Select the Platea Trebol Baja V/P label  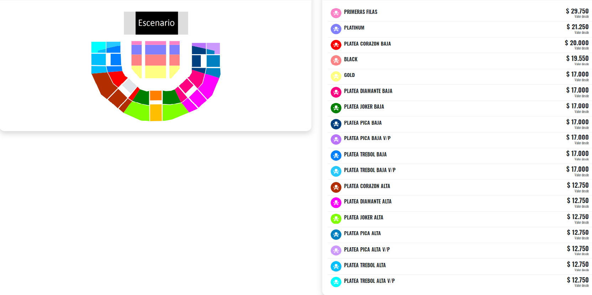(370, 170)
